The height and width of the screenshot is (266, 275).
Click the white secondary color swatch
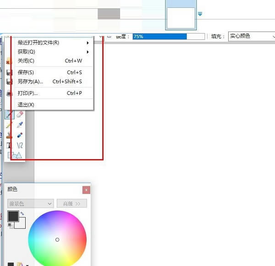(22, 225)
